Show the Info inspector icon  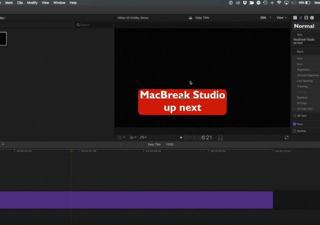pos(312,18)
